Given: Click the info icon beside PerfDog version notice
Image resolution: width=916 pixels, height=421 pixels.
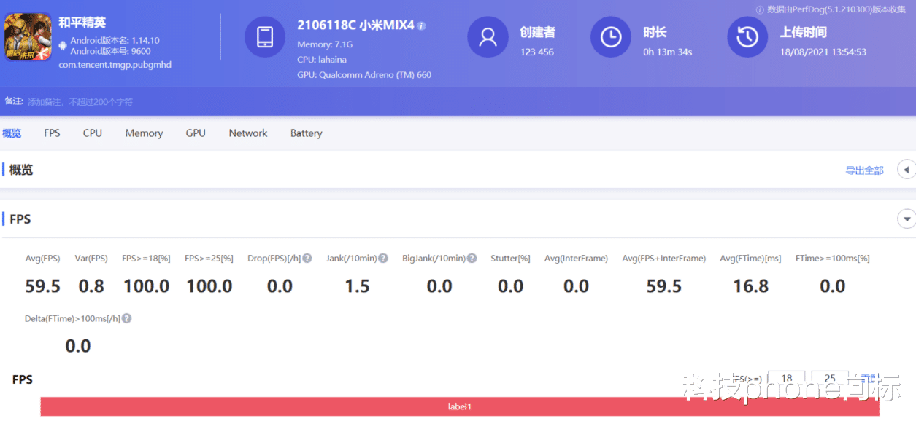Looking at the screenshot, I should pos(760,9).
